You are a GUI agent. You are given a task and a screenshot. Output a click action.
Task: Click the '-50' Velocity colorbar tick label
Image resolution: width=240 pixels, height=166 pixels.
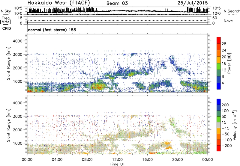[x=226, y=134]
